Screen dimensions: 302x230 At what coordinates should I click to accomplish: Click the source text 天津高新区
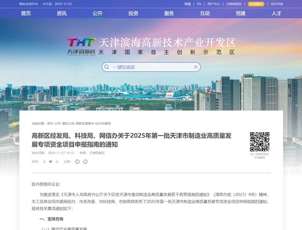[x=97, y=153]
